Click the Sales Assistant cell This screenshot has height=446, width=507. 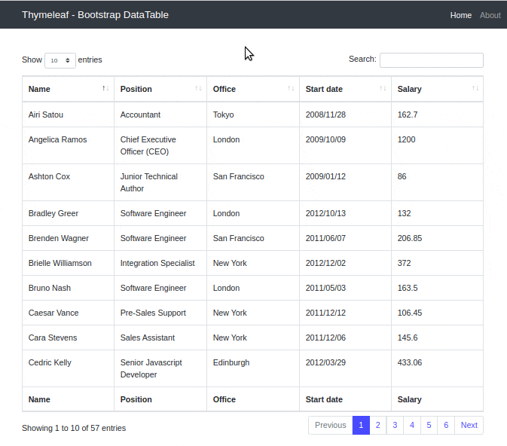(x=160, y=338)
